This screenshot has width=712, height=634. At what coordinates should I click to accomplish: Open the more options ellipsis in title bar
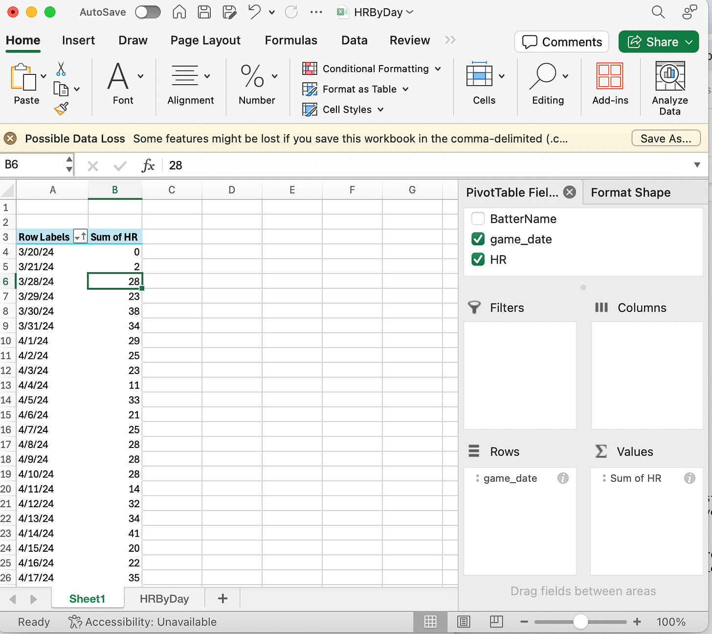(316, 12)
